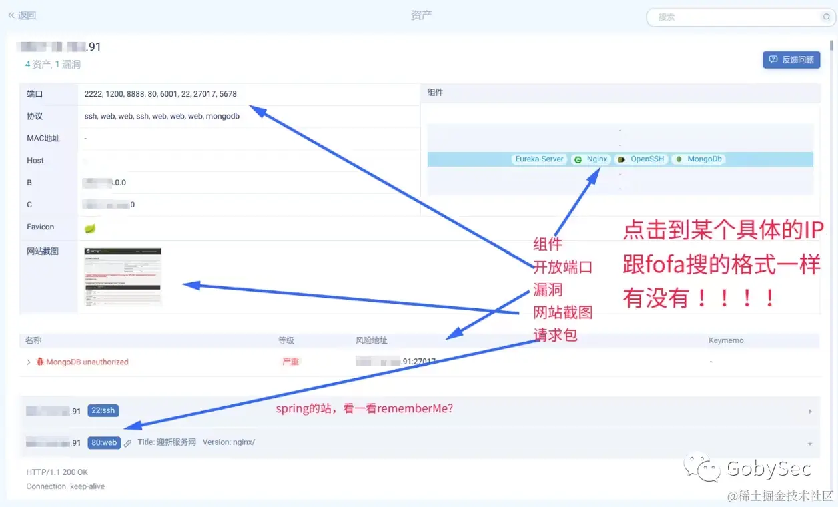The width and height of the screenshot is (838, 507).
Task: Click the 协议 row label
Action: pyautogui.click(x=35, y=116)
